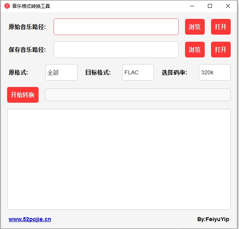
Task: Close the 音乐格式转换工具 window
Action: pyautogui.click(x=228, y=6)
